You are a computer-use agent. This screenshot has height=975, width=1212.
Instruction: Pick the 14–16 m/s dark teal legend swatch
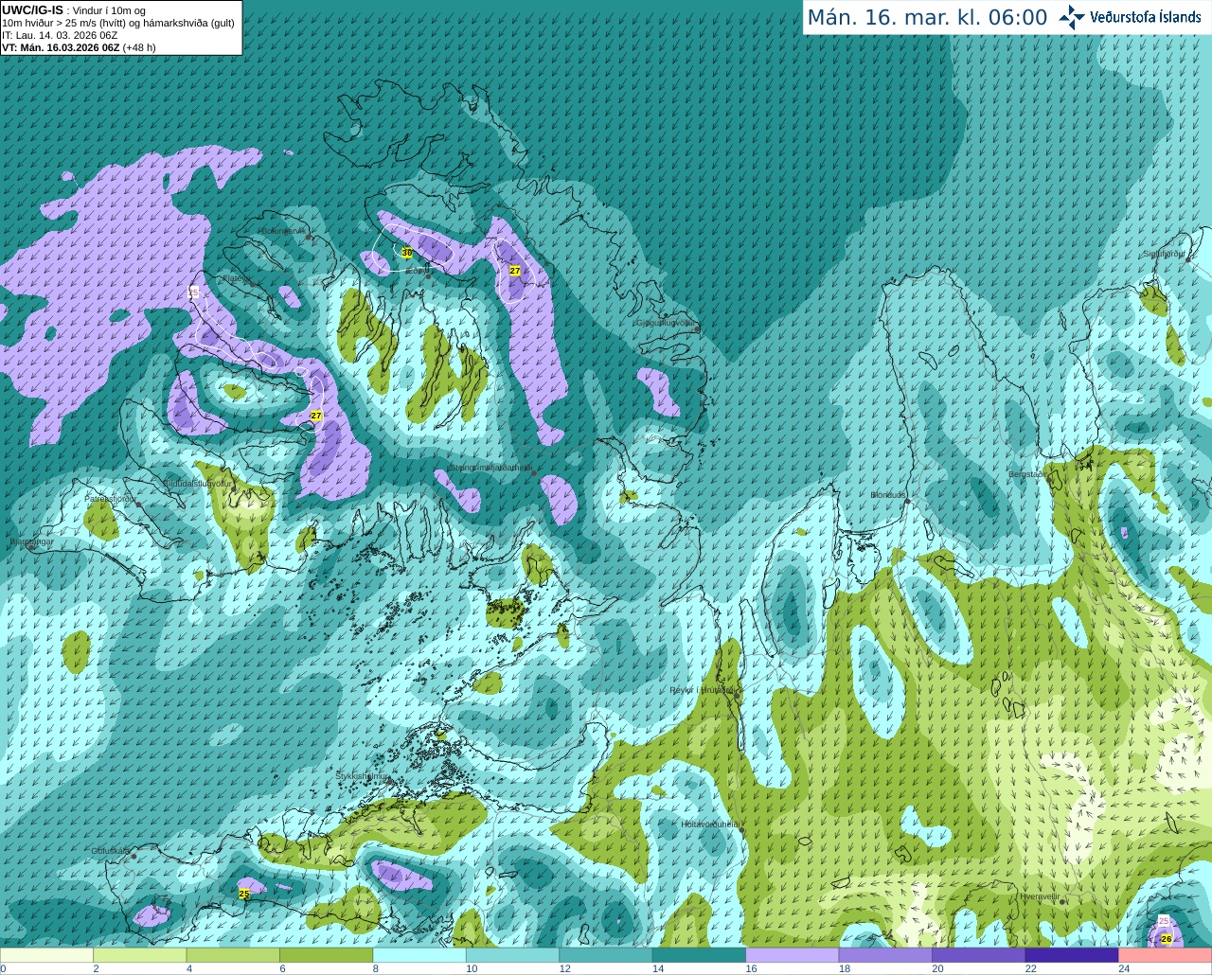(699, 955)
